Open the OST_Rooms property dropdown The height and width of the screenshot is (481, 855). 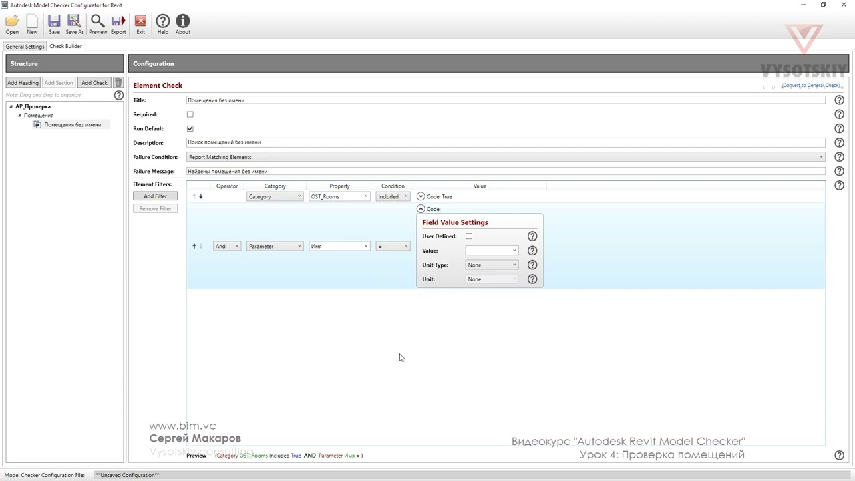[339, 196]
